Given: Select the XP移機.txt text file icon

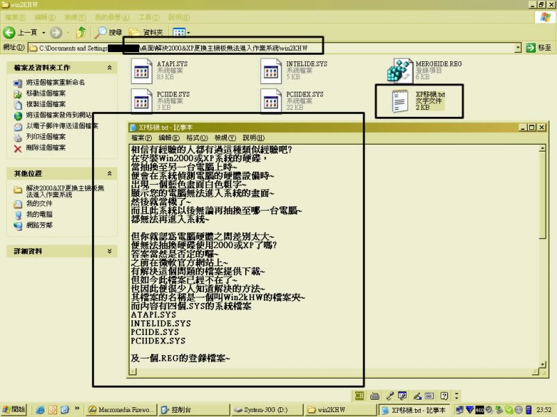Looking at the screenshot, I should pos(400,101).
